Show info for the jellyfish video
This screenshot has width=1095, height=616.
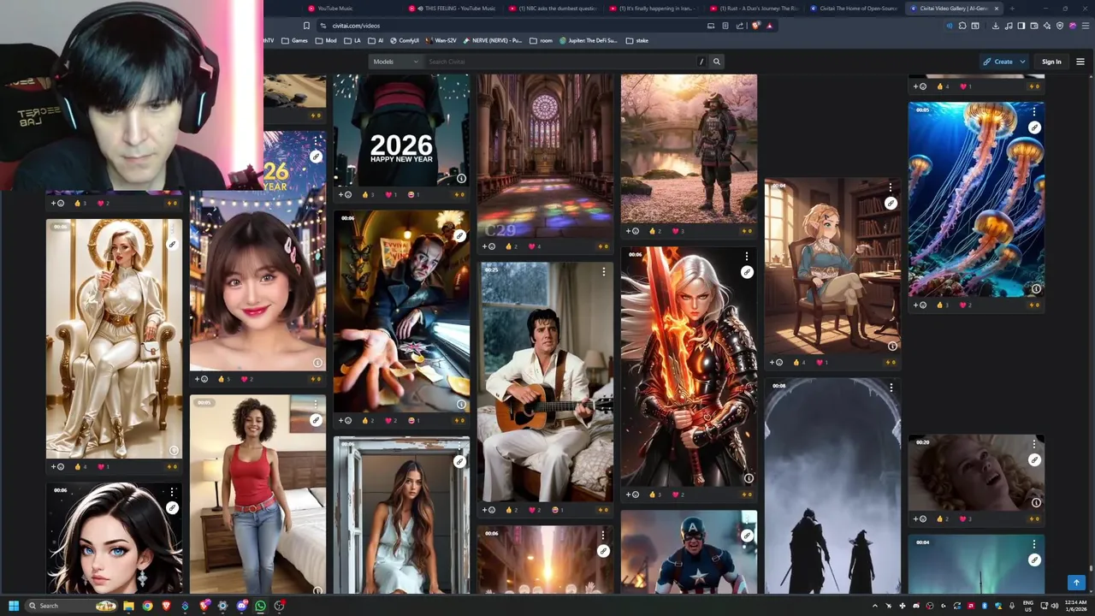coord(1035,289)
